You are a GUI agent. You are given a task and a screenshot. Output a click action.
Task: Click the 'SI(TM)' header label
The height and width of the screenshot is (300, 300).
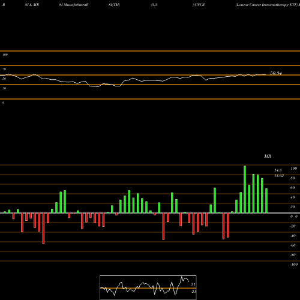click(114, 5)
